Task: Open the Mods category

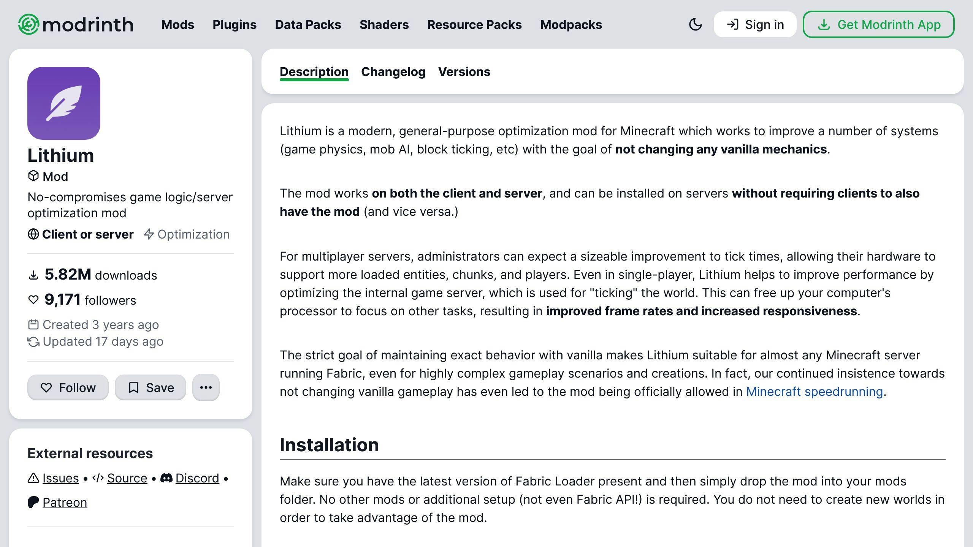Action: click(177, 24)
